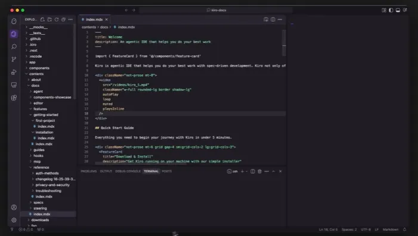Click the editor vertical scrollbar
Screen dimensions: 418x236
click(284, 43)
